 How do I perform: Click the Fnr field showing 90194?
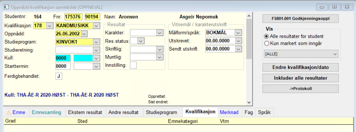coord(92,17)
